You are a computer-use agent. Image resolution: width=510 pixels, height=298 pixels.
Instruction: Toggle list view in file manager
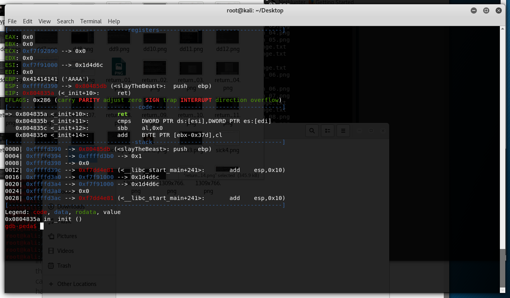(x=328, y=131)
